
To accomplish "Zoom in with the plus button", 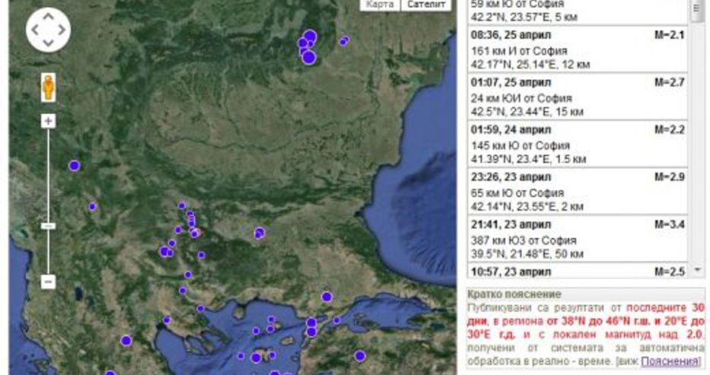I will pyautogui.click(x=48, y=121).
